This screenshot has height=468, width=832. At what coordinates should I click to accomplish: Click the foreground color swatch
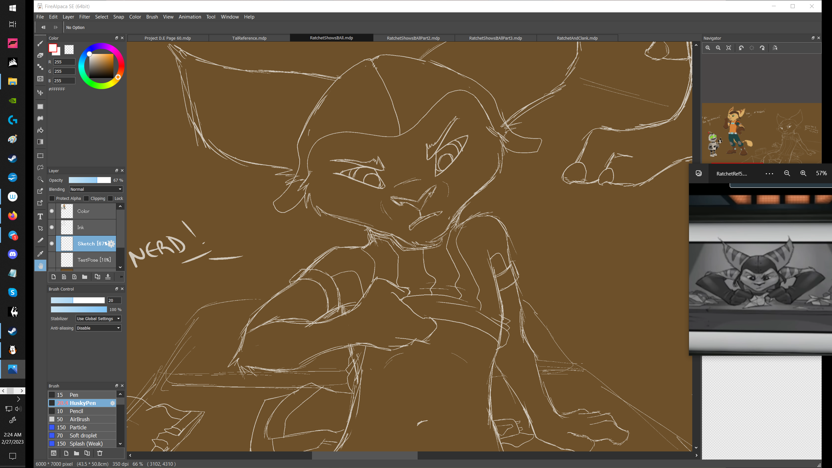tap(53, 48)
